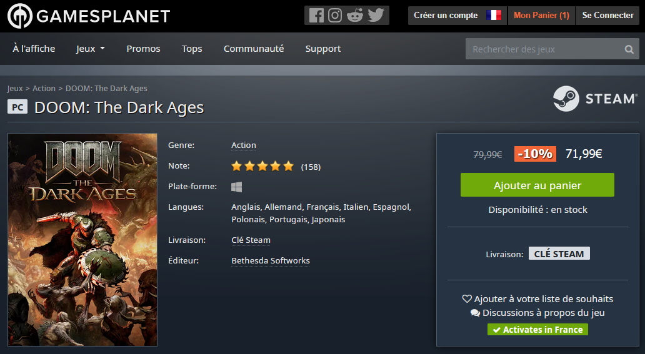This screenshot has width=645, height=354.
Task: Click Créer un compte
Action: point(446,15)
